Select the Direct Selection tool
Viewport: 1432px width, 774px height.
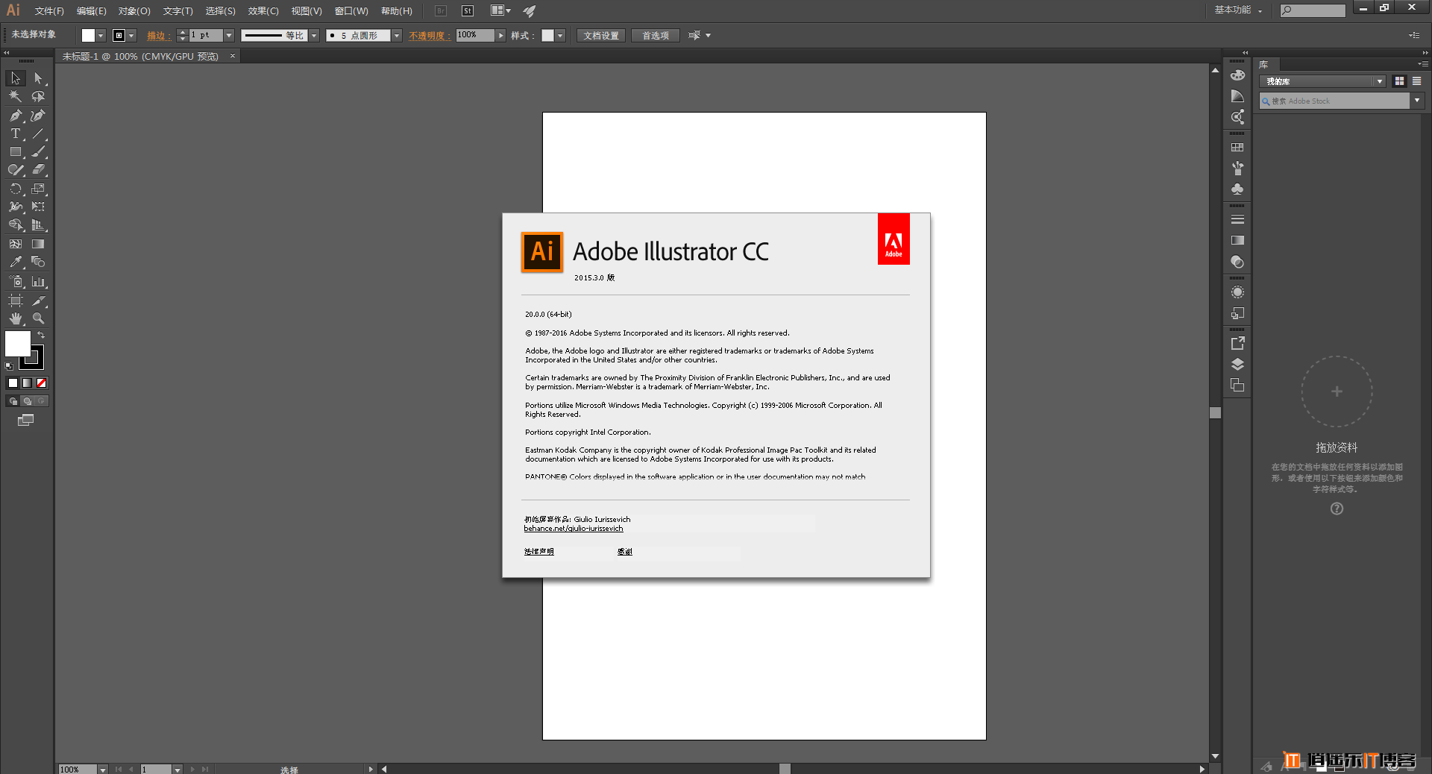[x=38, y=78]
